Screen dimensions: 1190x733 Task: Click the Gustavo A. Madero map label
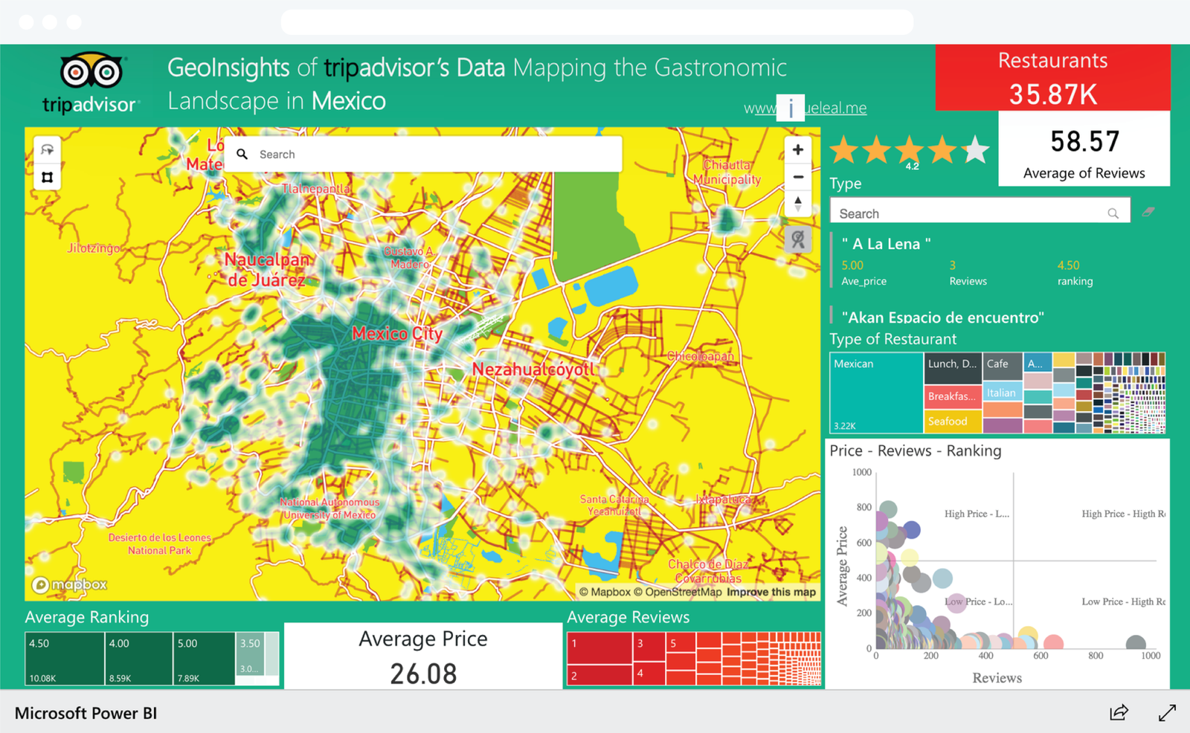pos(409,258)
